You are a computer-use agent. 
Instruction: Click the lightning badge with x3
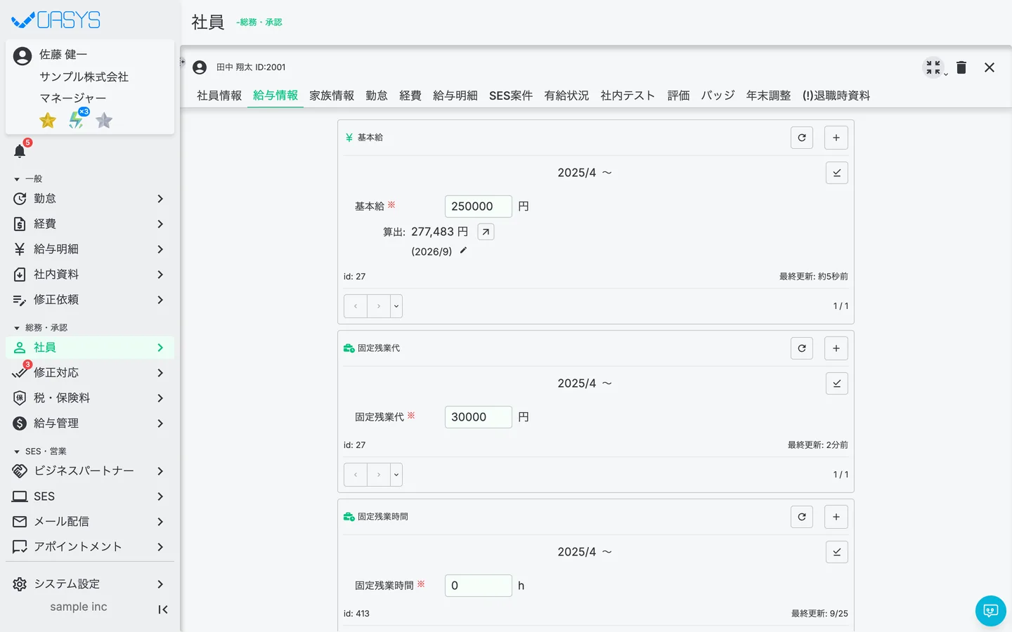pyautogui.click(x=77, y=120)
